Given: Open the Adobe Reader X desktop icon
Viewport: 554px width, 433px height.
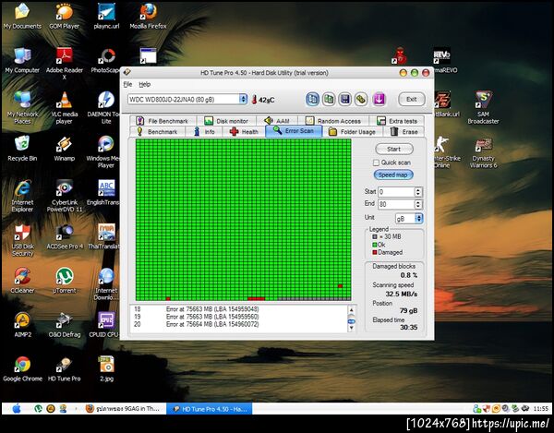Looking at the screenshot, I should coord(65,63).
